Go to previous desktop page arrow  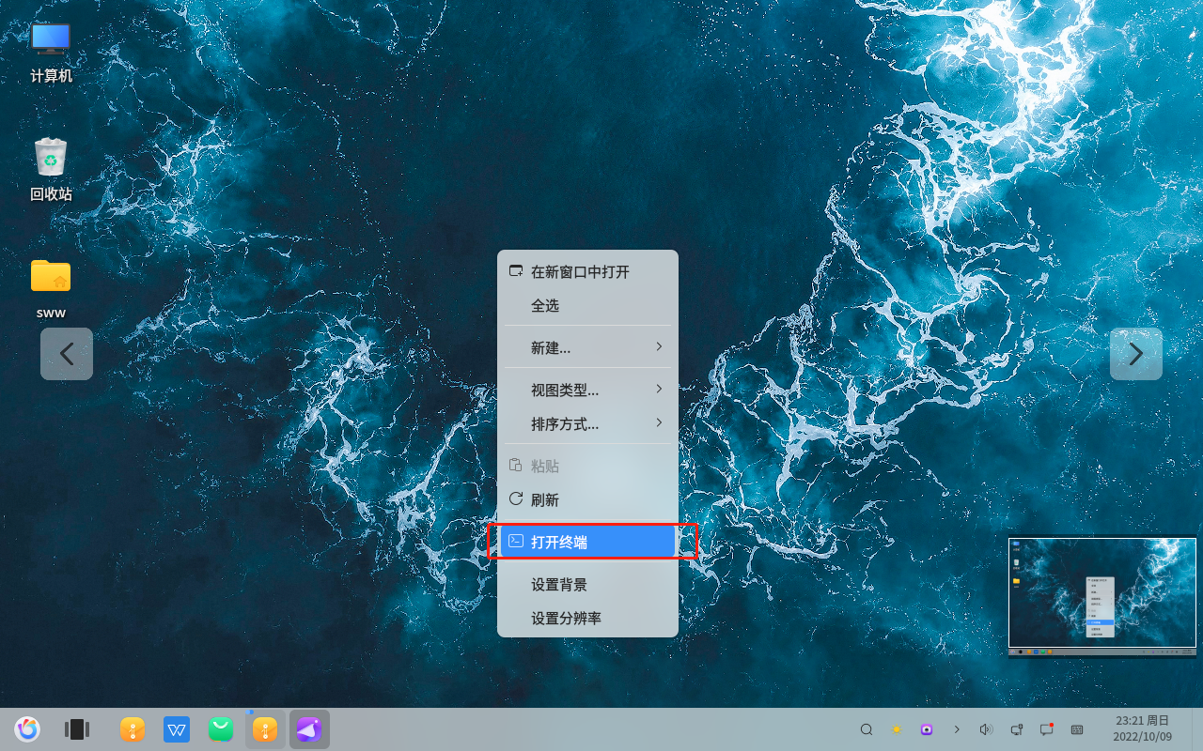[67, 354]
